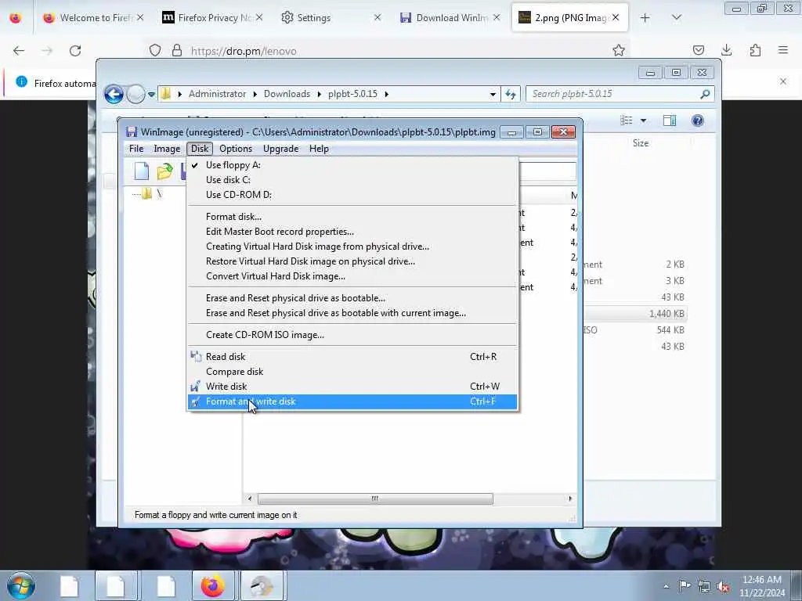Switch to the Welcome to Firefox tab
Screen dimensions: 802x601
click(93, 18)
